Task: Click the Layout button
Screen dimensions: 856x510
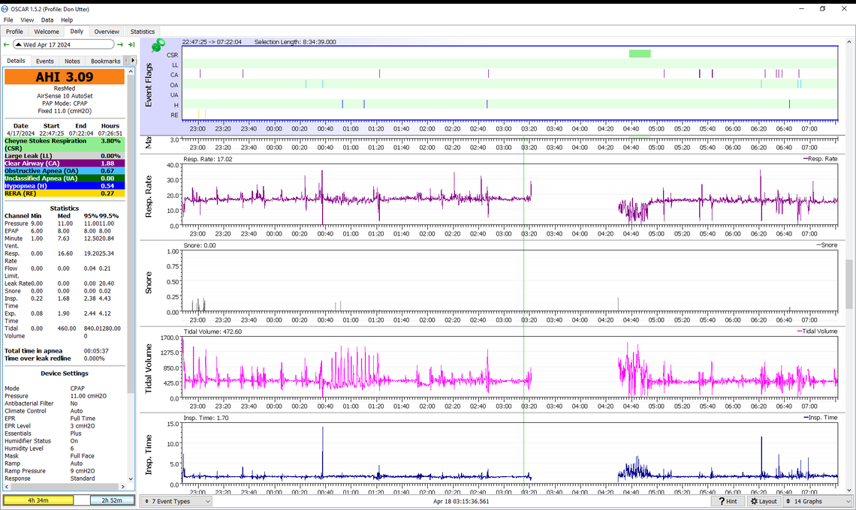Action: (x=764, y=501)
